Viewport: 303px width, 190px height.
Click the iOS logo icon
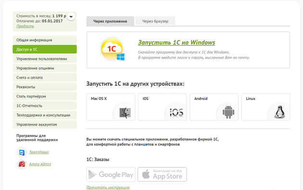click(177, 113)
